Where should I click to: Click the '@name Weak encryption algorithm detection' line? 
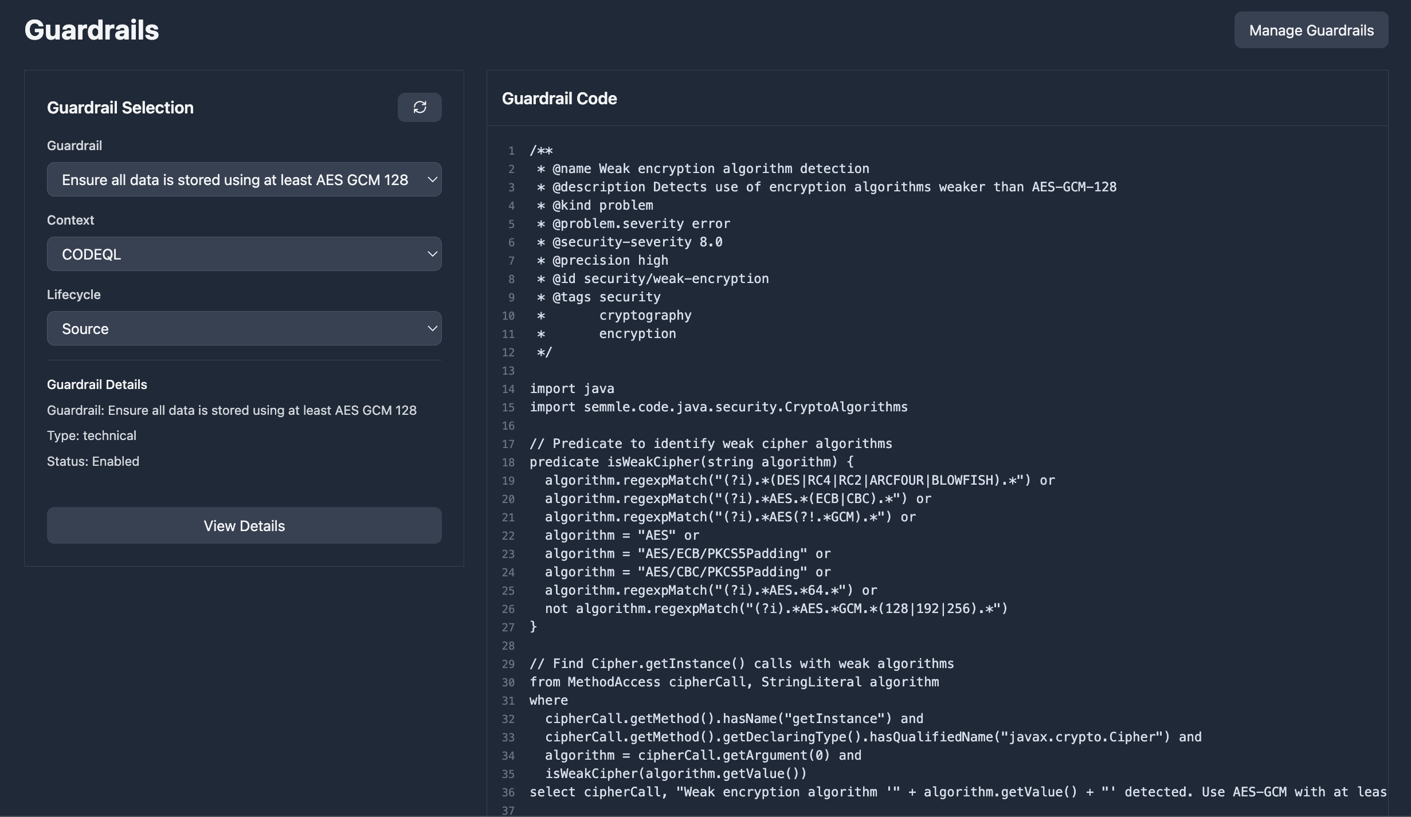click(x=703, y=168)
